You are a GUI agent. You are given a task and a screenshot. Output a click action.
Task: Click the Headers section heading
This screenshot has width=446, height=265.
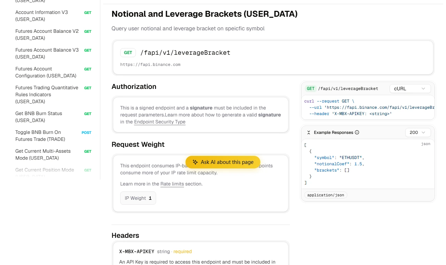pyautogui.click(x=125, y=235)
